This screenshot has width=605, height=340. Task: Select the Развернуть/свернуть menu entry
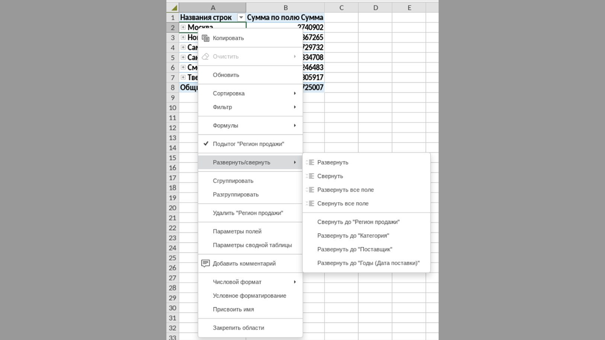[250, 162]
